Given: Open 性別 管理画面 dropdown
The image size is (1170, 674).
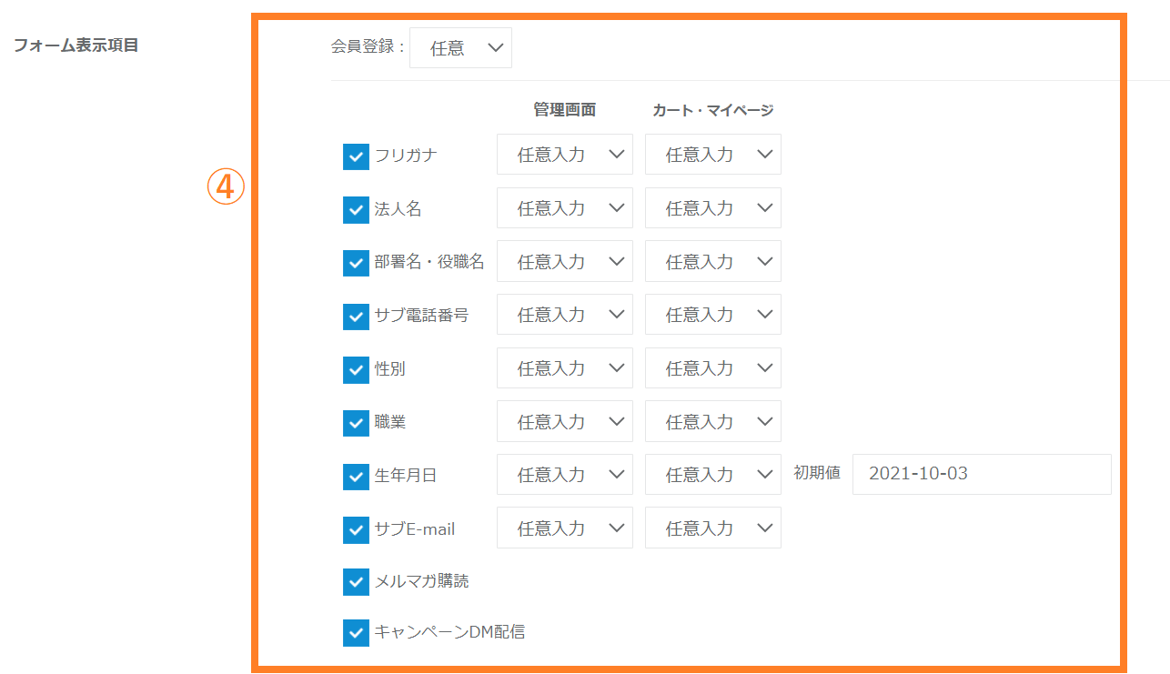Looking at the screenshot, I should click(x=564, y=368).
